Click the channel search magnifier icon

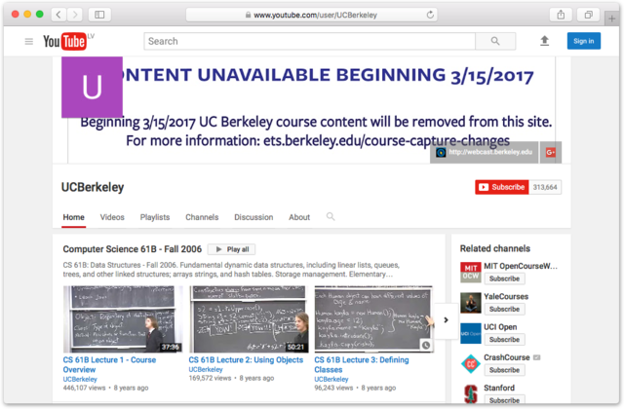pyautogui.click(x=331, y=217)
